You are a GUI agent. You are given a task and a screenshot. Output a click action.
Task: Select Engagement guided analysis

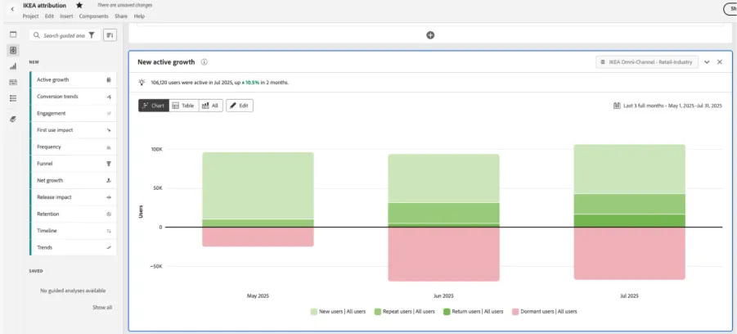pos(74,113)
